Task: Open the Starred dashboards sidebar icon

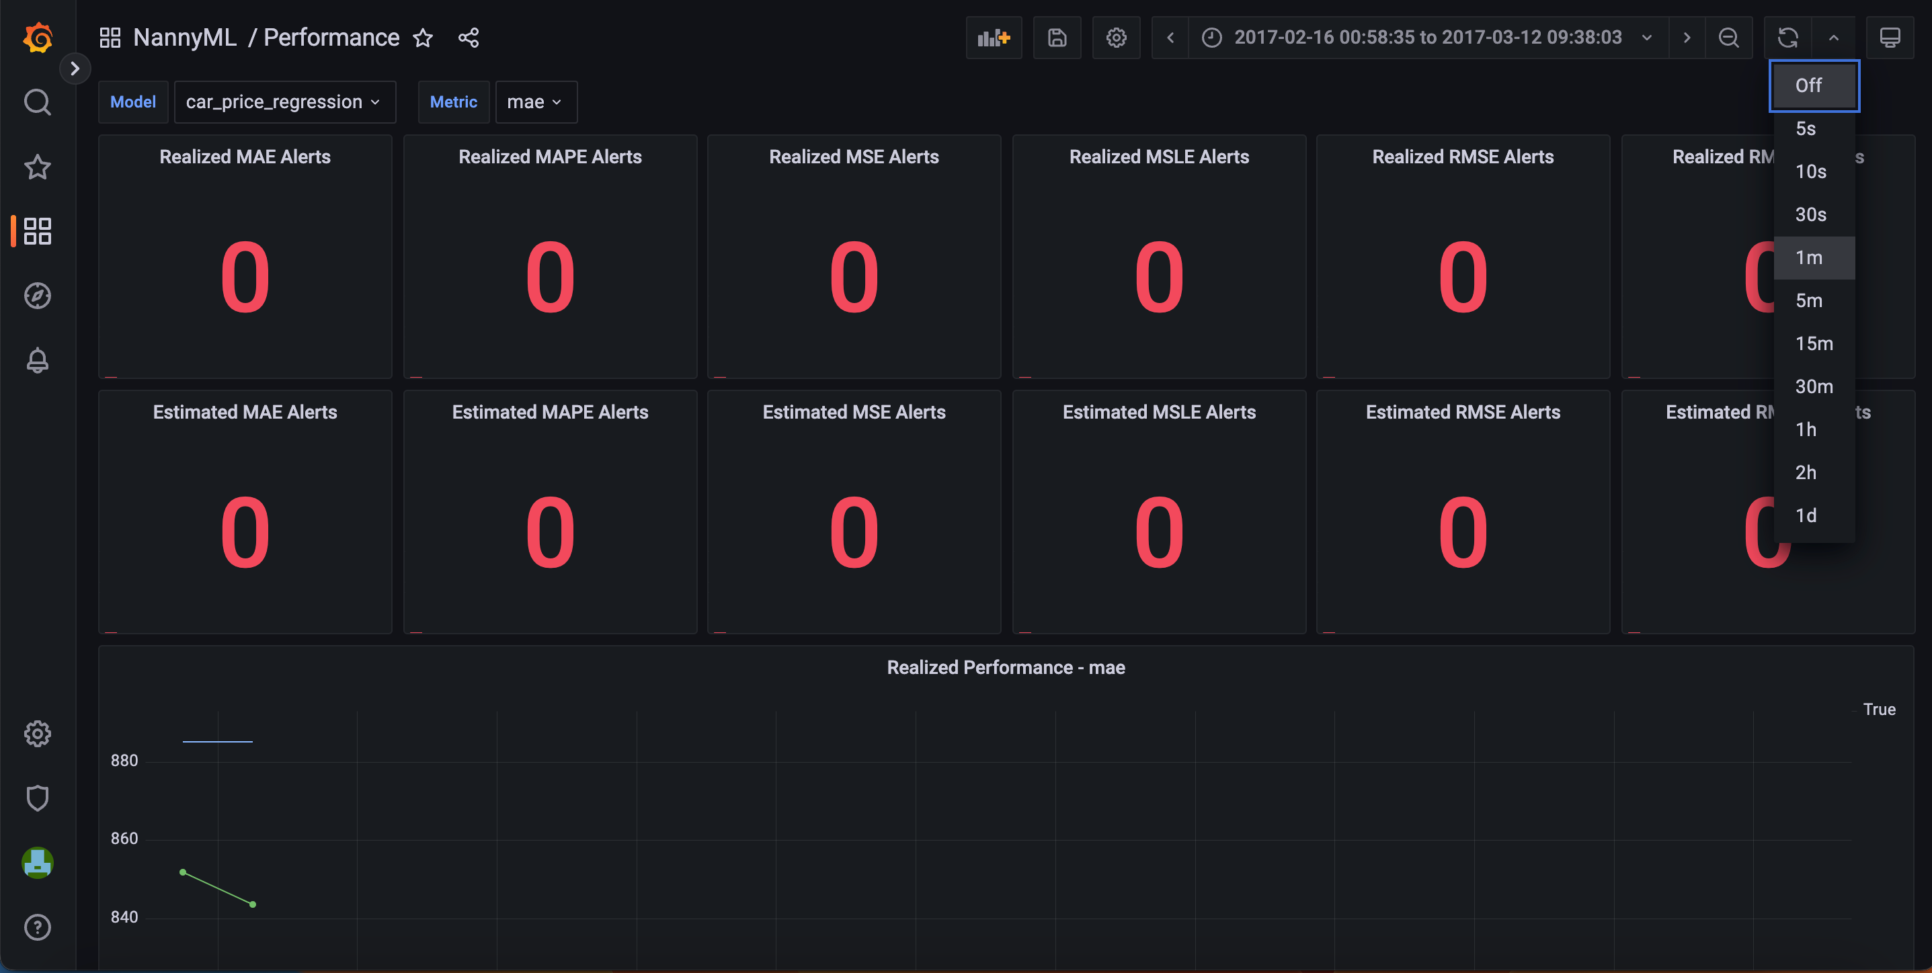Action: (38, 167)
